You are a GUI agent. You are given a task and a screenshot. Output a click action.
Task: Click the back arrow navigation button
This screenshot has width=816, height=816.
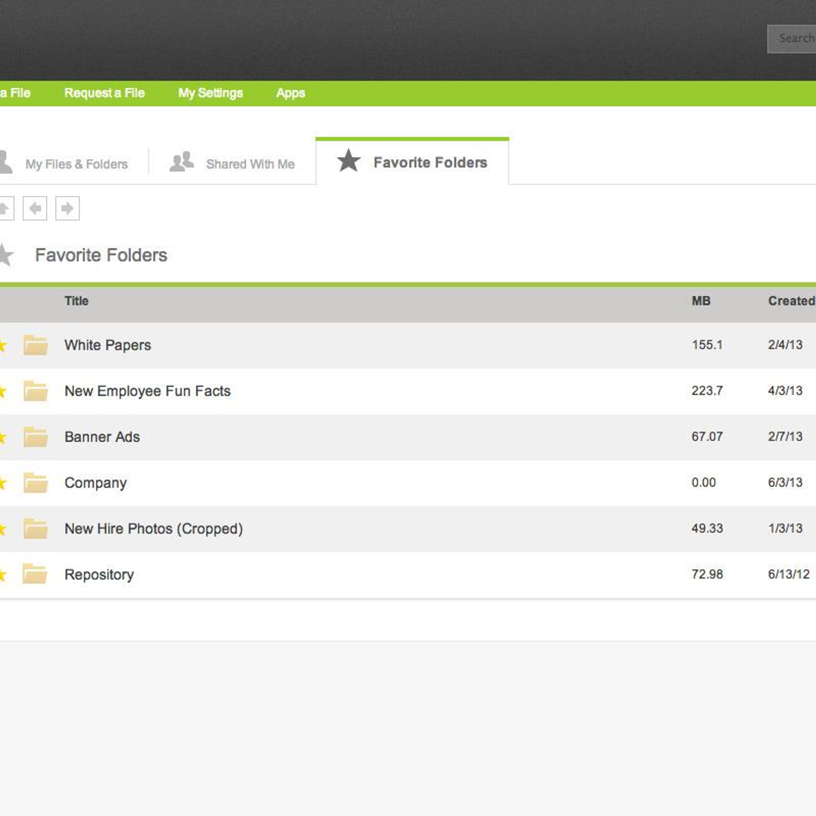35,208
